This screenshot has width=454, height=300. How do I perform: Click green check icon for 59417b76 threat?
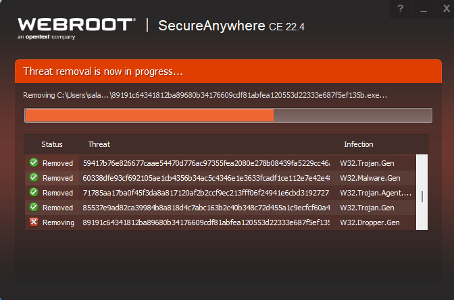[x=34, y=162]
